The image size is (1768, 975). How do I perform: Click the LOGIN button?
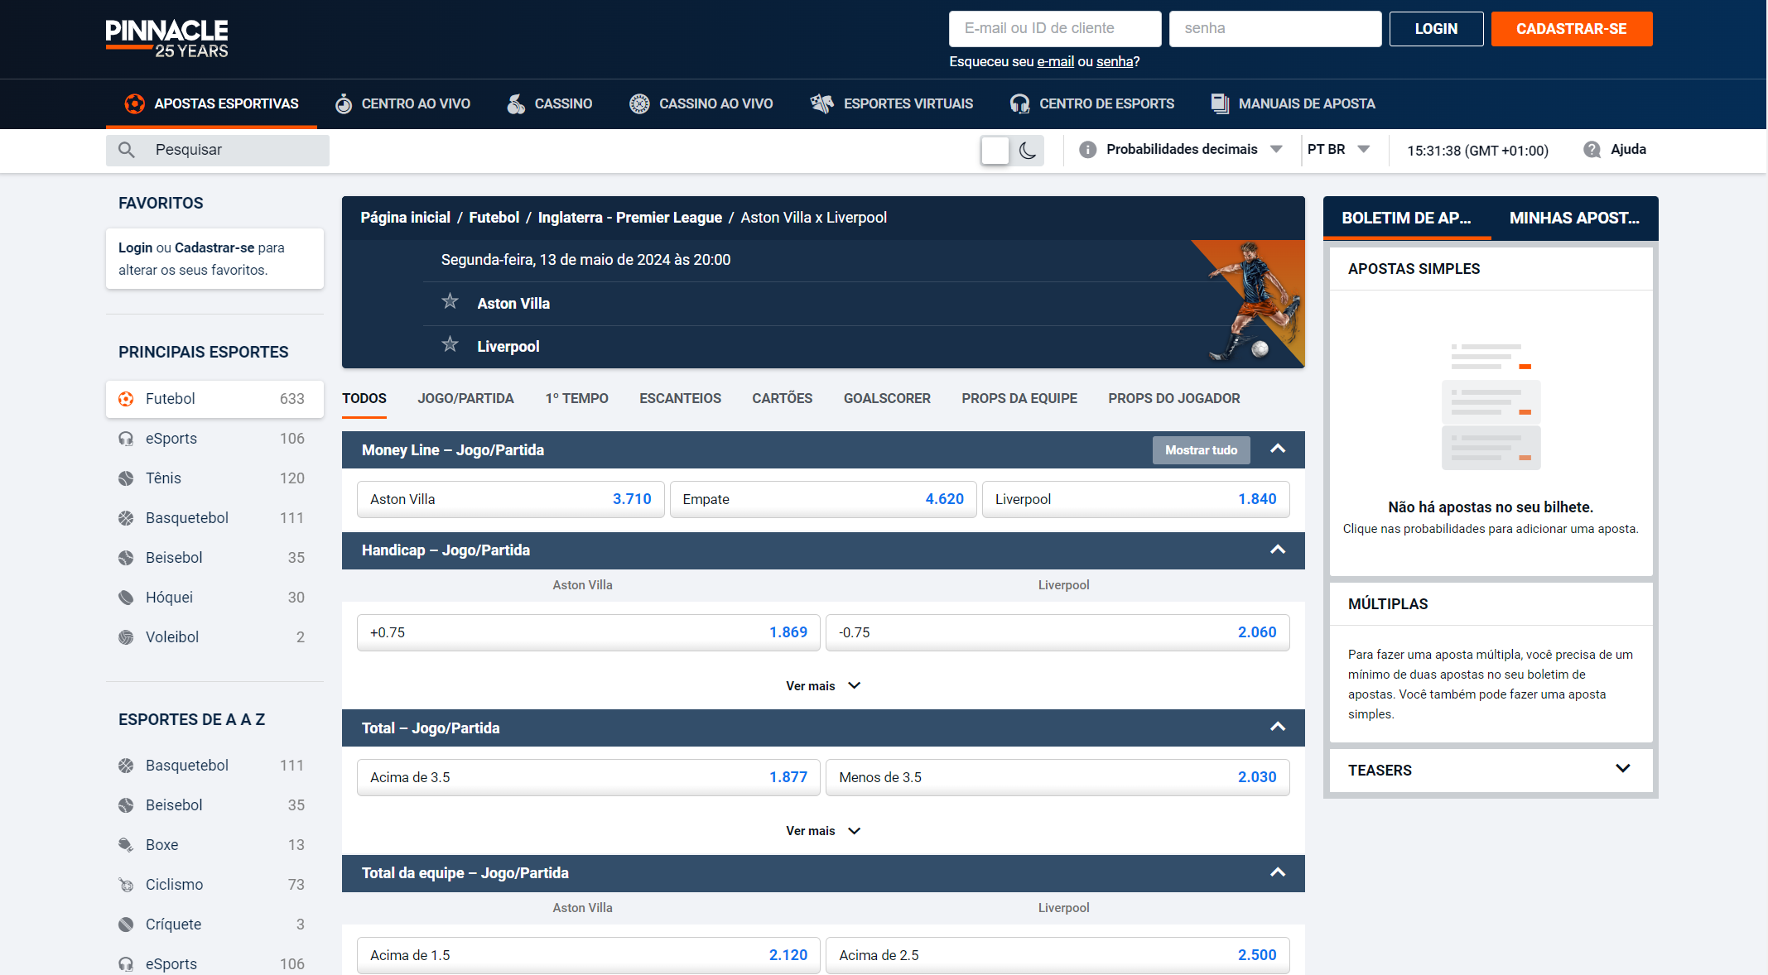tap(1436, 29)
